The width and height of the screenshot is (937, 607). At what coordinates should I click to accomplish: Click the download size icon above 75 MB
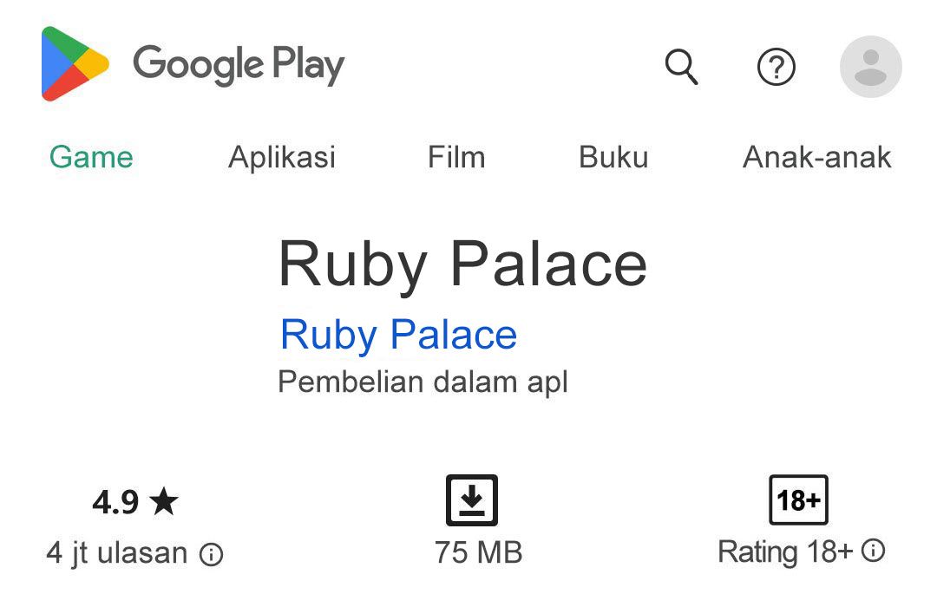point(471,500)
